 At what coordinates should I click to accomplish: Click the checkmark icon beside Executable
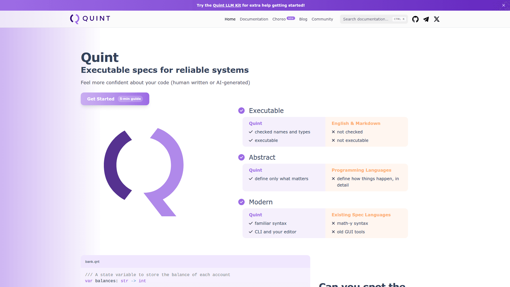pyautogui.click(x=241, y=111)
